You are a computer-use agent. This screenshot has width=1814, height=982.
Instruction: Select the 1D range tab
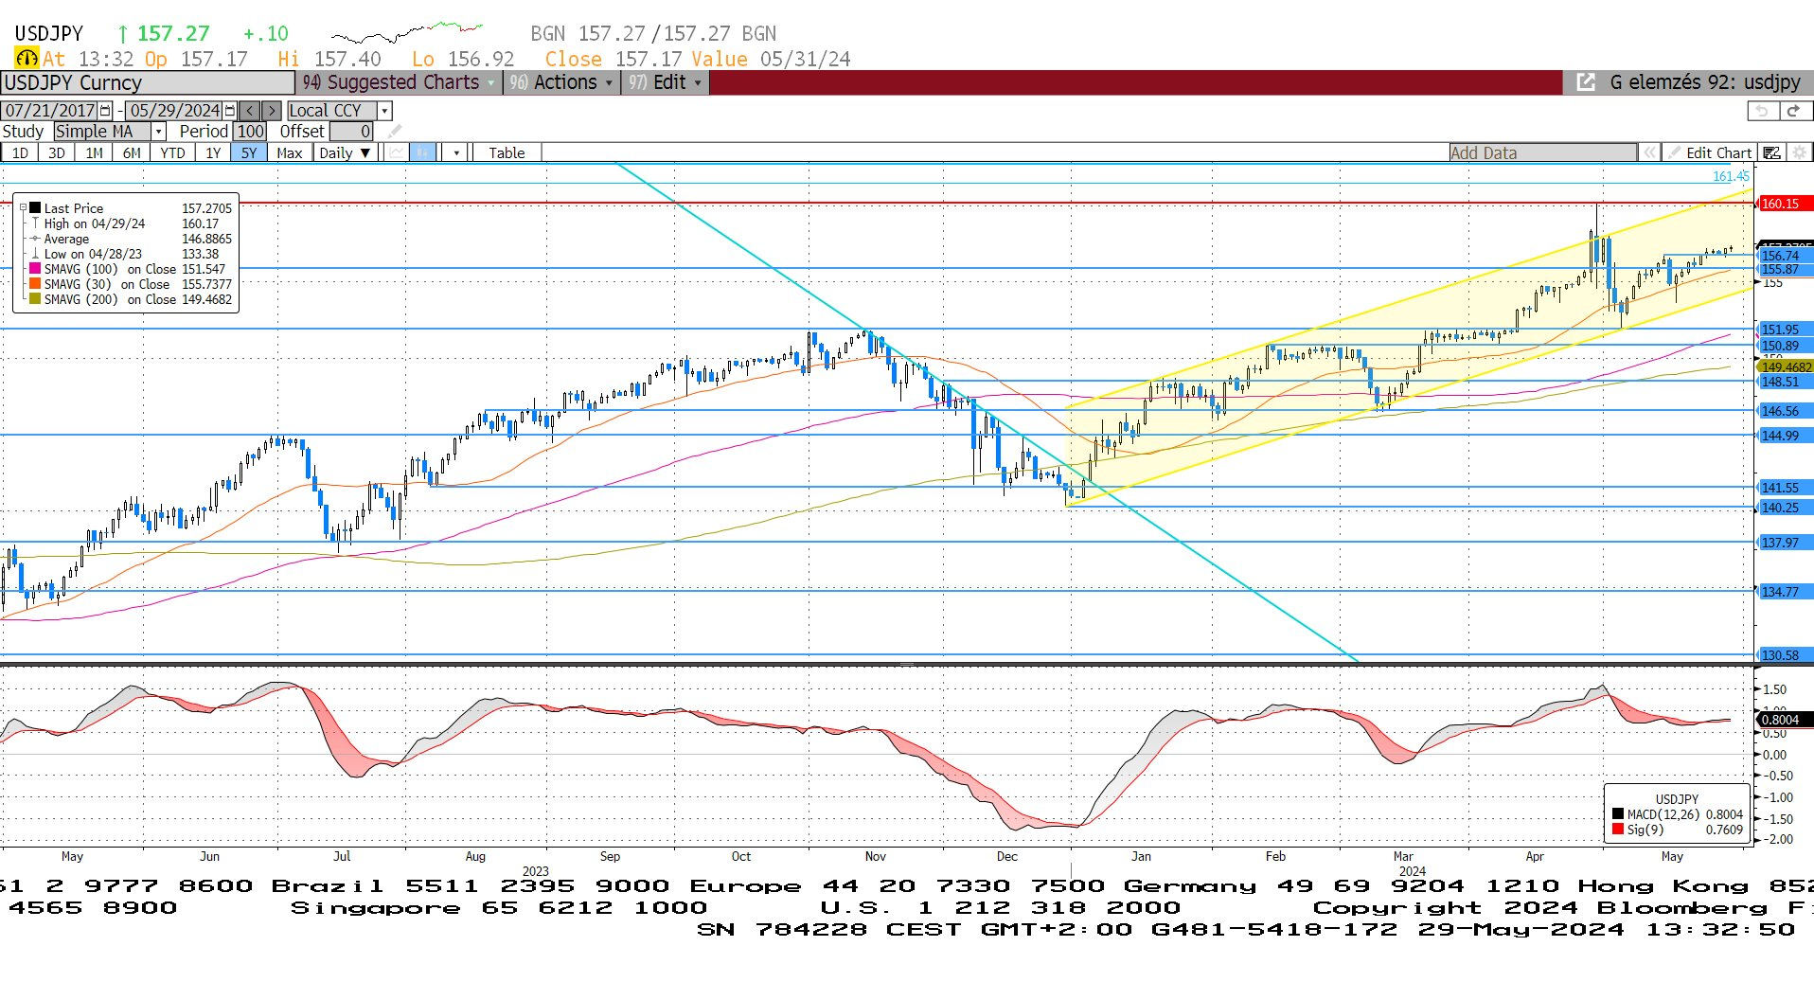(20, 152)
